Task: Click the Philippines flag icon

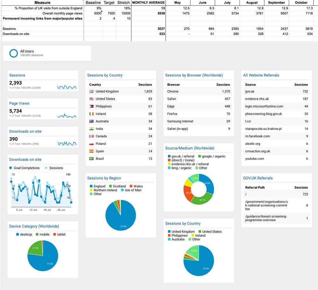Action: pyautogui.click(x=92, y=106)
